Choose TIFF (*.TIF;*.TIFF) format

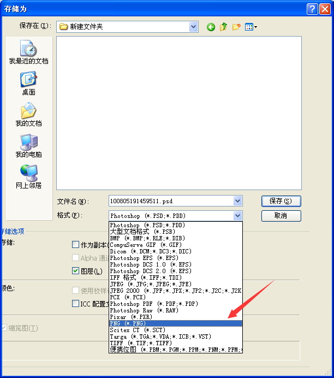click(176, 343)
